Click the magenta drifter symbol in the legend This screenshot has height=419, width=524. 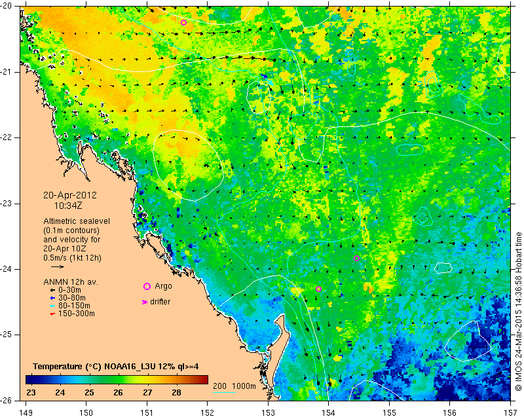(145, 302)
